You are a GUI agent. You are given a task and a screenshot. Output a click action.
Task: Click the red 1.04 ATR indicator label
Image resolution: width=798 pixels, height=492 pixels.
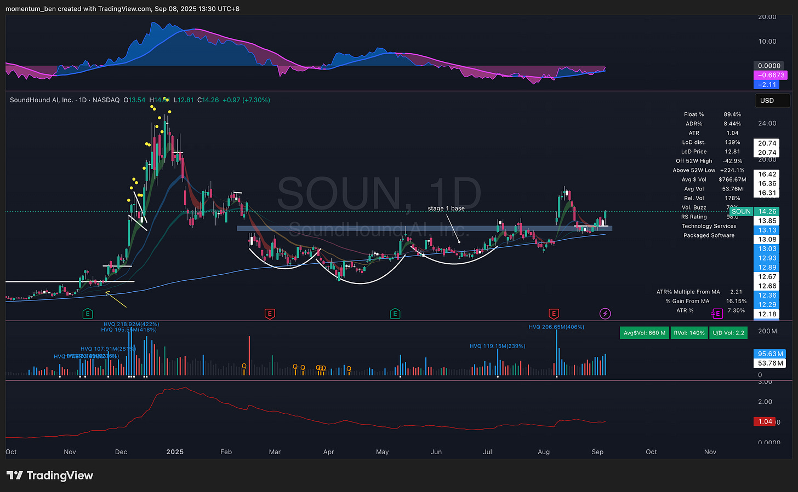pos(765,421)
